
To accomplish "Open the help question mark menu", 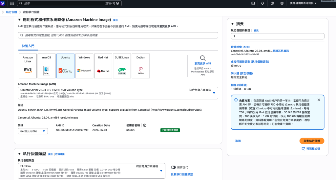I will 272,3.
